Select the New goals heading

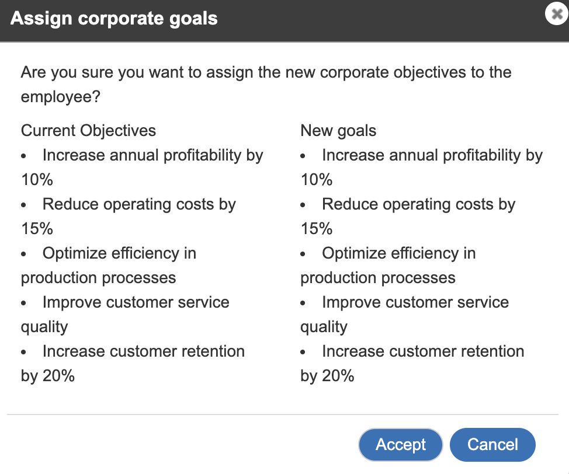(x=338, y=131)
